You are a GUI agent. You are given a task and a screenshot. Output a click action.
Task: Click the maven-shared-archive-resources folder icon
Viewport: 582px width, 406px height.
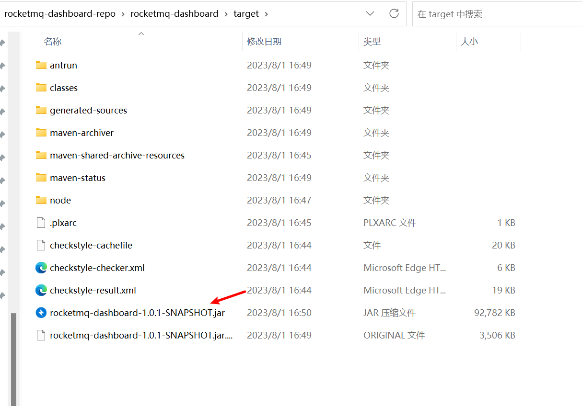41,155
